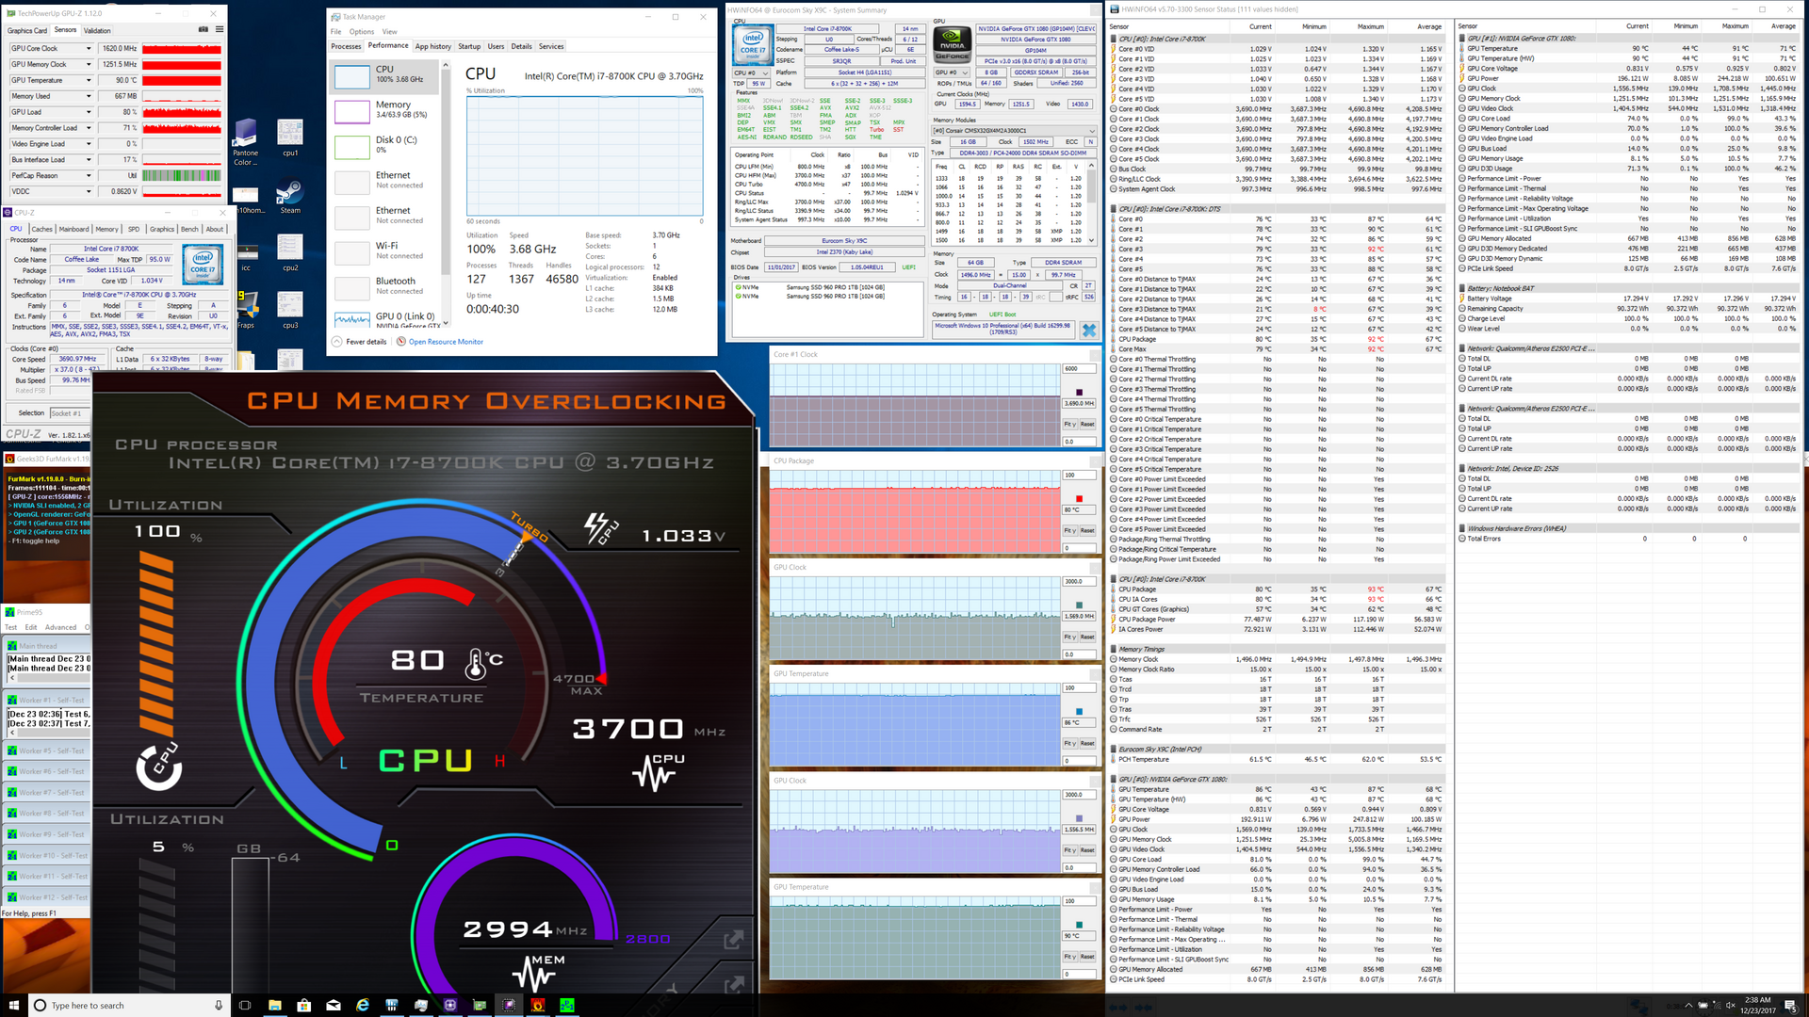Click the Fewer details chevron icon
The height and width of the screenshot is (1017, 1809).
pyautogui.click(x=337, y=342)
